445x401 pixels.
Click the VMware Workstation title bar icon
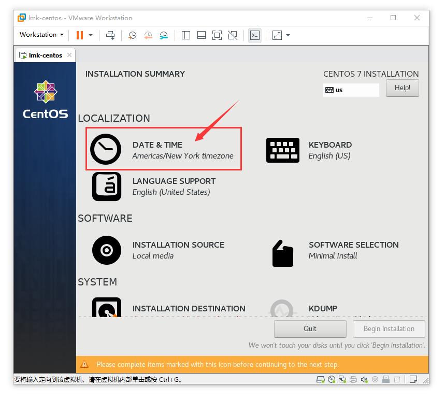(22, 18)
